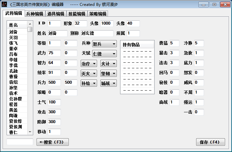Click the list scrollbar down arrow
Image resolution: width=232 pixels, height=152 pixels.
pos(30,132)
